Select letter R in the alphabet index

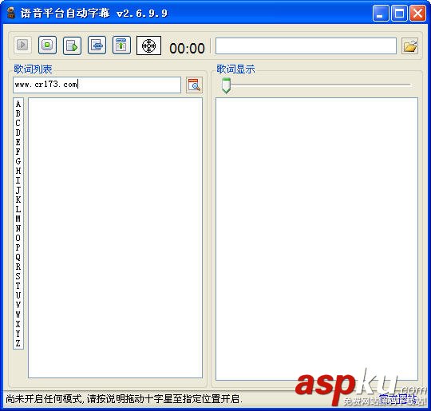18,267
